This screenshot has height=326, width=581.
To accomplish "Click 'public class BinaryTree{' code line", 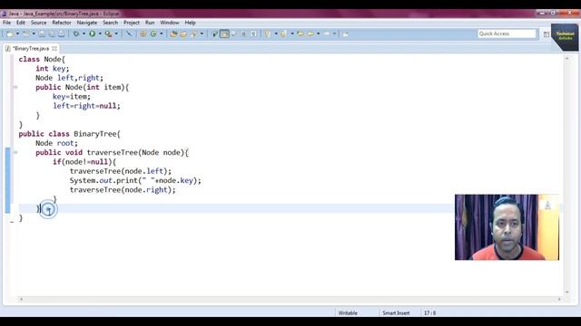I will (70, 134).
